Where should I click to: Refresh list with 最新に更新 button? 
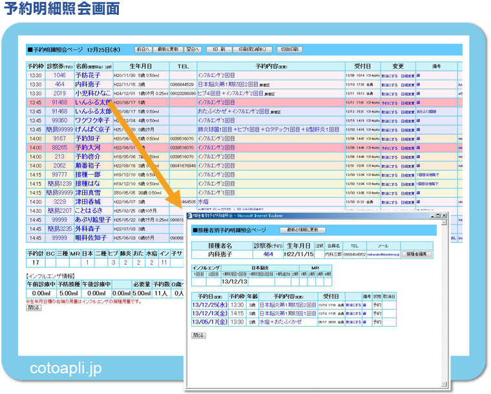point(168,50)
